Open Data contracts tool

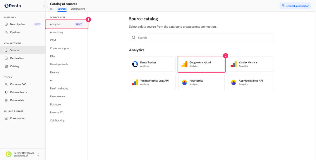[23, 92]
